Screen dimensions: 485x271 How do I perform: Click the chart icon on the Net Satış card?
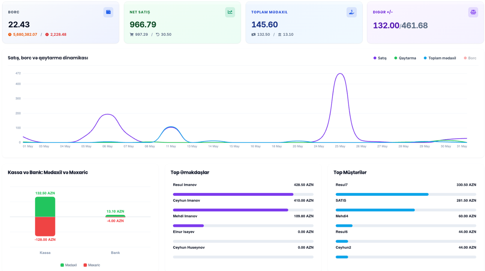click(230, 12)
